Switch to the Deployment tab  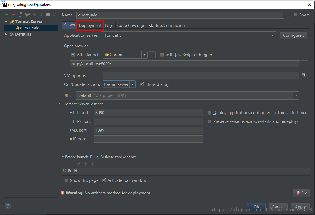coord(90,26)
